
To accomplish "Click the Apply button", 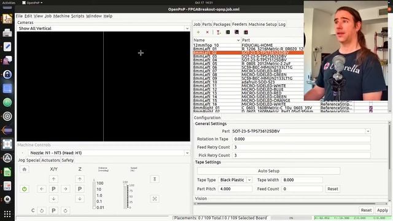I will [382, 211].
